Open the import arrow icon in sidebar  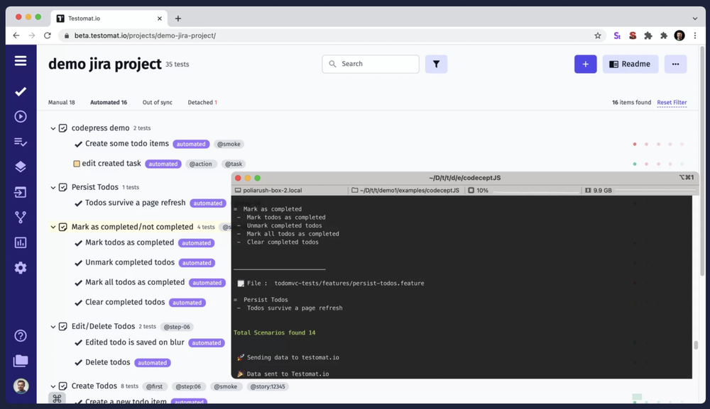point(21,192)
